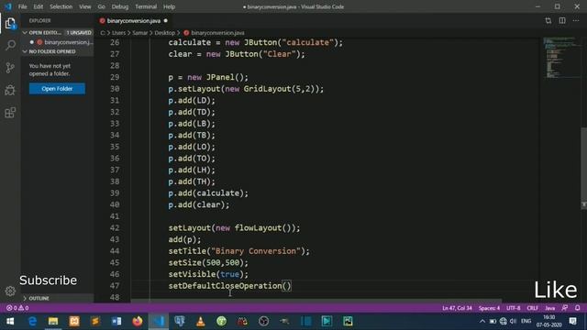This screenshot has height=330, width=587.
Task: Click the Desktop breadcrumb segment
Action: [x=165, y=33]
